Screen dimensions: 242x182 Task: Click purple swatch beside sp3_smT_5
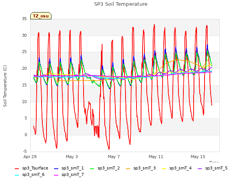200,168
